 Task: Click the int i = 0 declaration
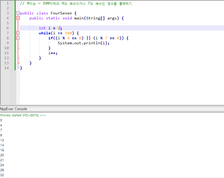click(50, 28)
